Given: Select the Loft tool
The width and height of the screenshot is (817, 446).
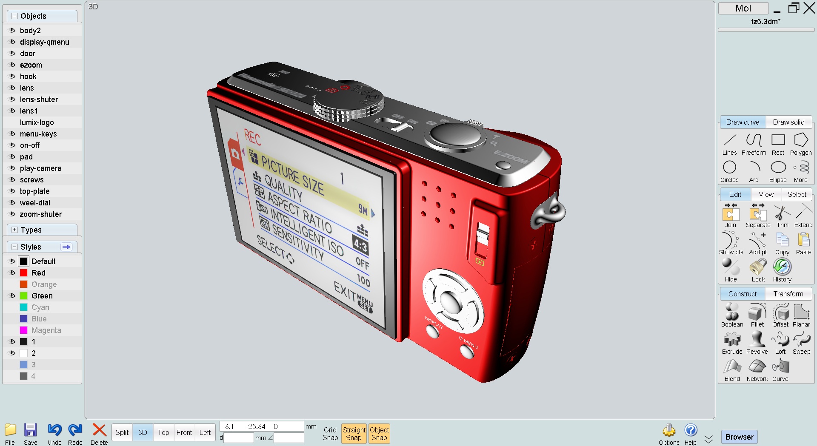Looking at the screenshot, I should (x=780, y=342).
